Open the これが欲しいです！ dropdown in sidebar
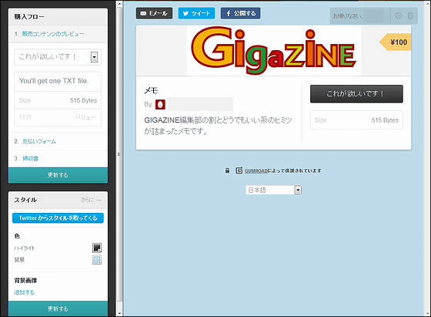 [58, 57]
